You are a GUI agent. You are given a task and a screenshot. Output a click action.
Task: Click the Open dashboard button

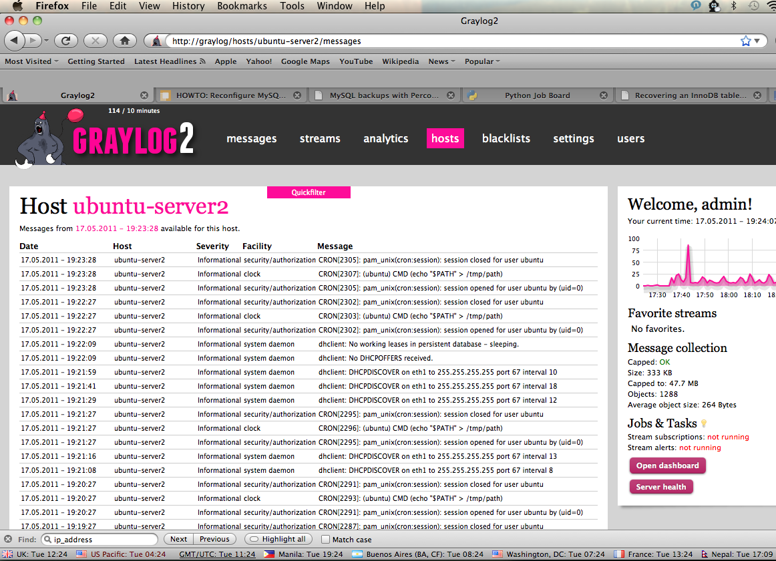pos(667,465)
